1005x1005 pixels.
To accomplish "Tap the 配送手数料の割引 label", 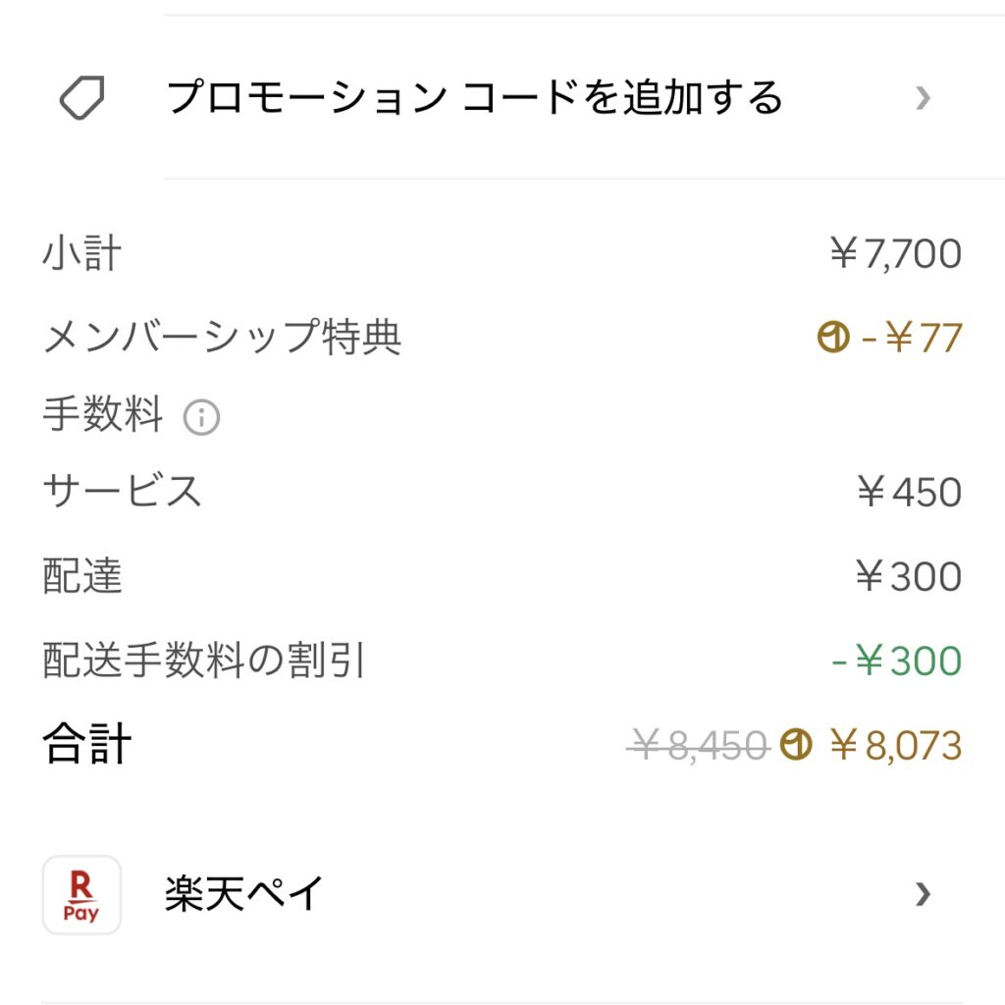I will [x=204, y=661].
